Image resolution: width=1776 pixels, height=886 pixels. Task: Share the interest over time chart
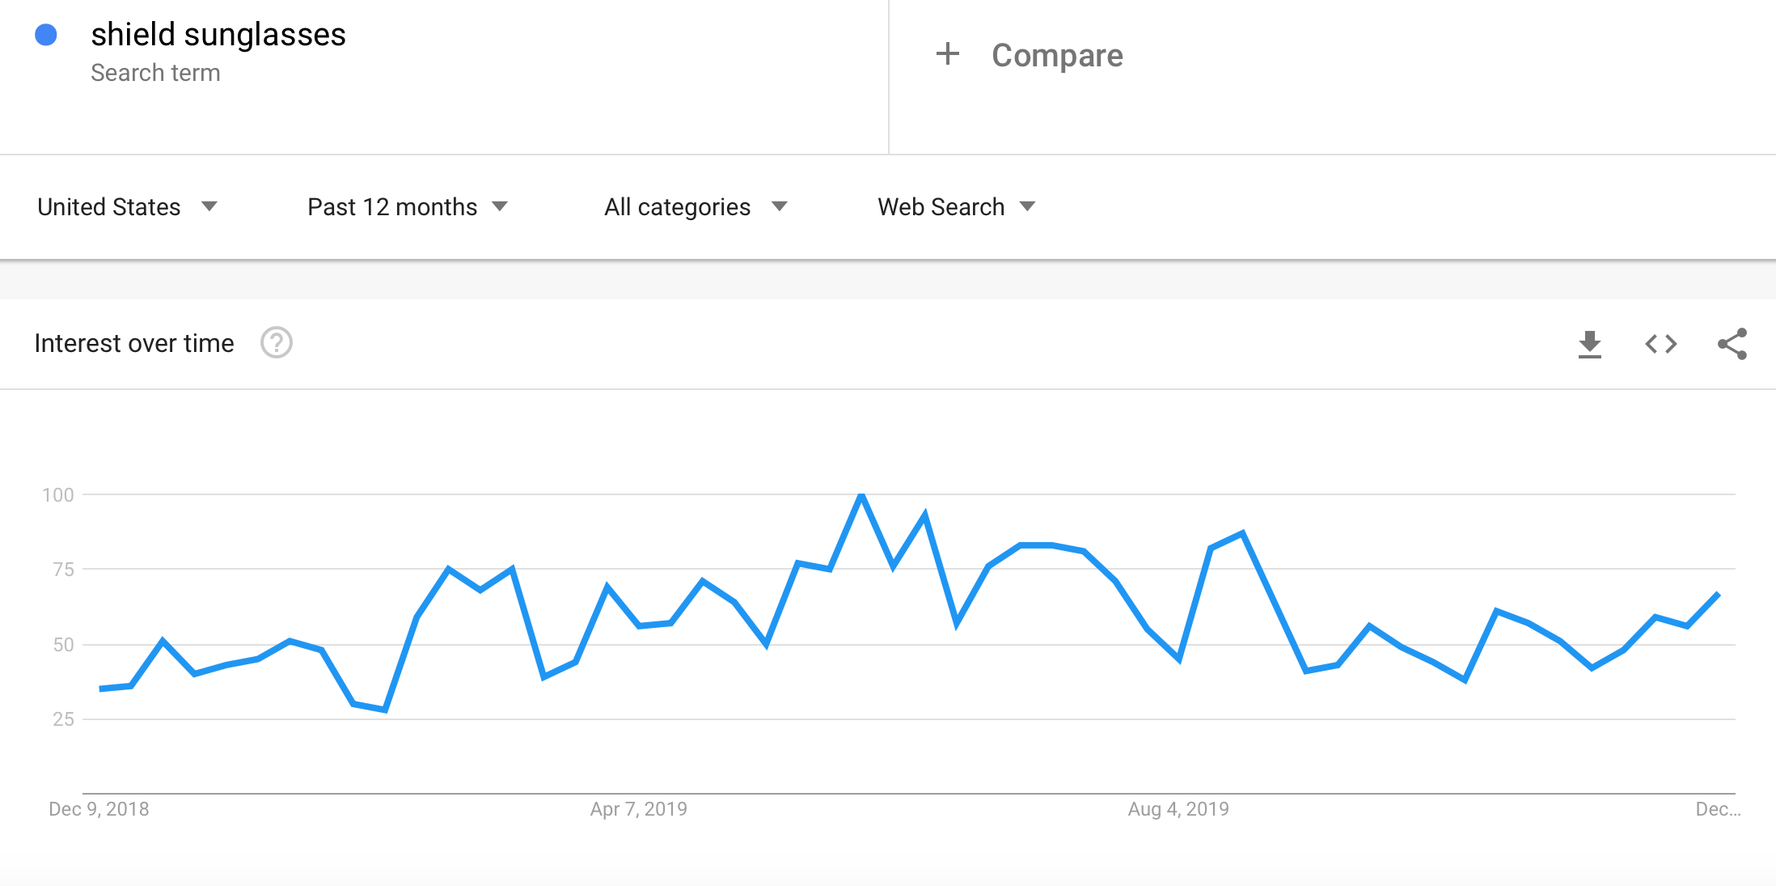pyautogui.click(x=1732, y=344)
